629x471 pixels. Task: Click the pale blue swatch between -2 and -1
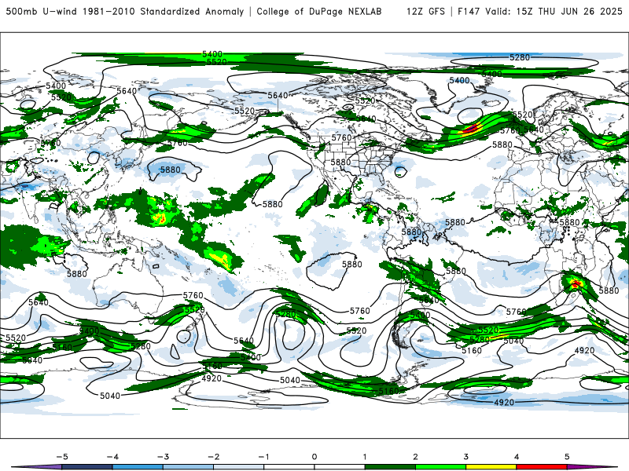[x=239, y=467]
